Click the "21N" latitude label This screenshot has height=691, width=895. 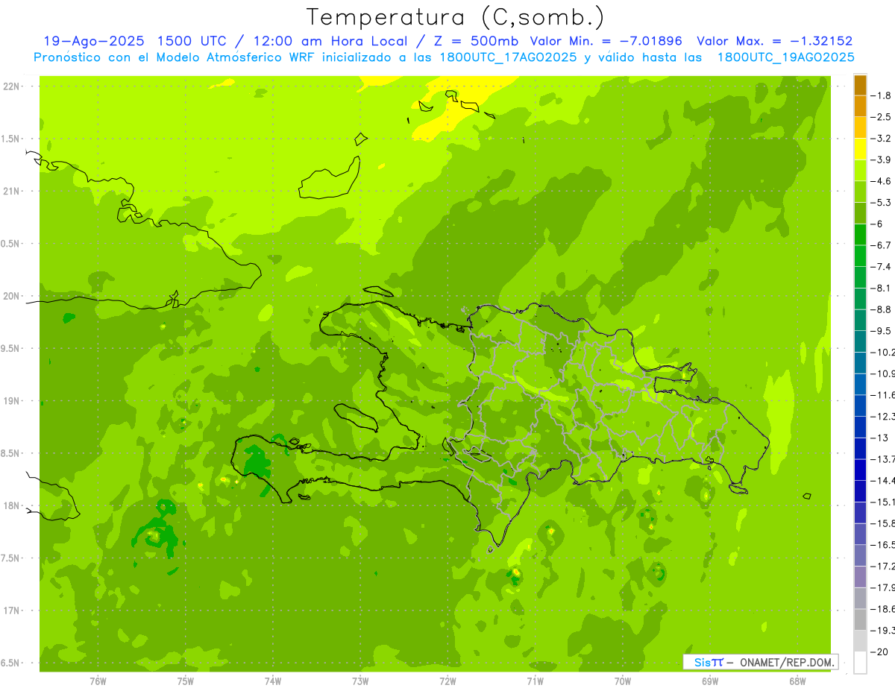pos(13,192)
